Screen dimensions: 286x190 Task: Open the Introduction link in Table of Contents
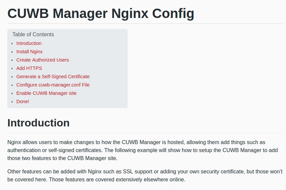point(29,43)
